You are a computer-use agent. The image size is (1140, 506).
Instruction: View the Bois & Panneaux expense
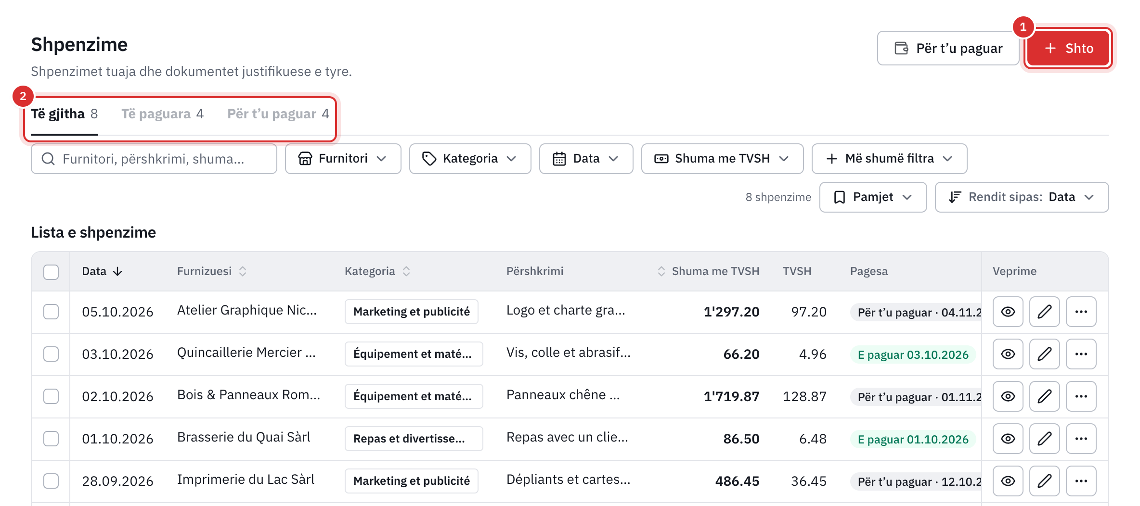pos(1008,396)
